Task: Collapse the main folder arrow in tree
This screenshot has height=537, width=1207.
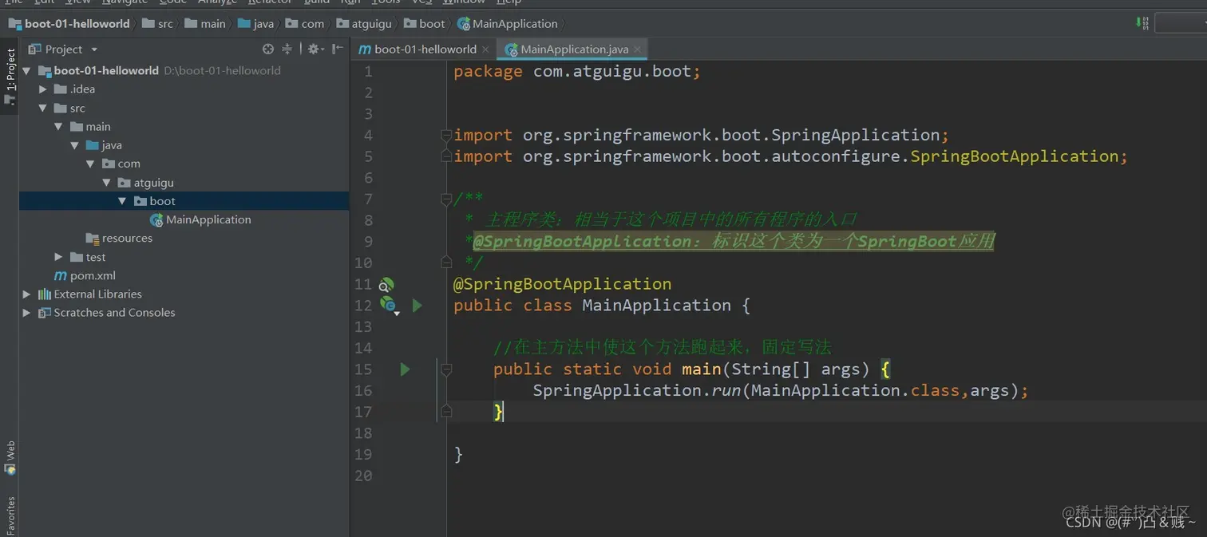Action: (x=58, y=127)
